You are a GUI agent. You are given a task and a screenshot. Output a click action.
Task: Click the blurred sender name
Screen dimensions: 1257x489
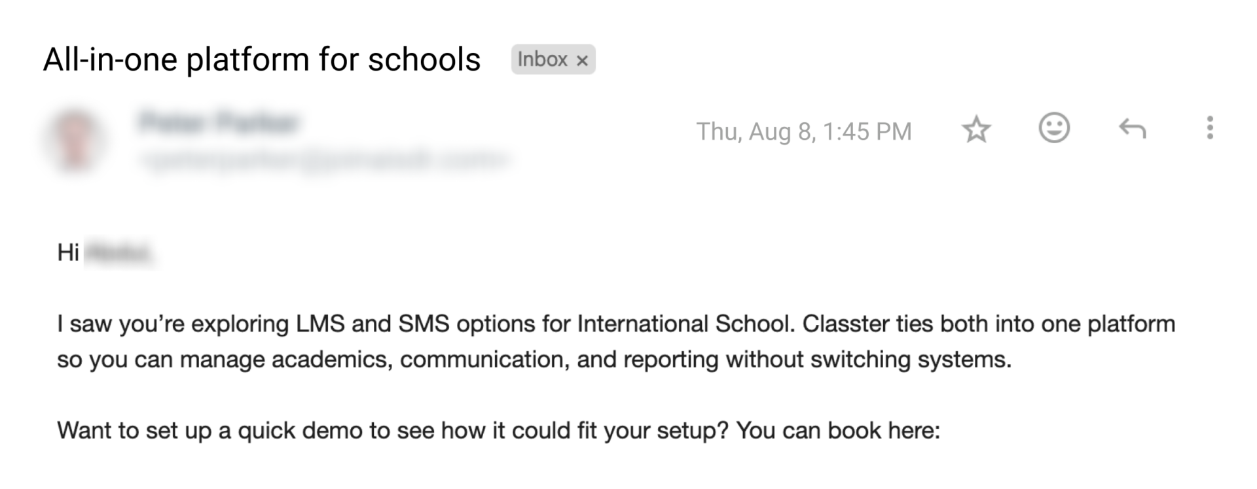[219, 122]
